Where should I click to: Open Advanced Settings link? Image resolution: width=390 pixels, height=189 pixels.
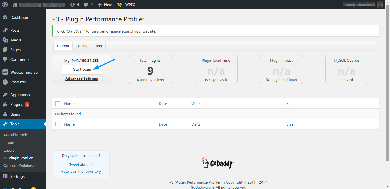[82, 79]
